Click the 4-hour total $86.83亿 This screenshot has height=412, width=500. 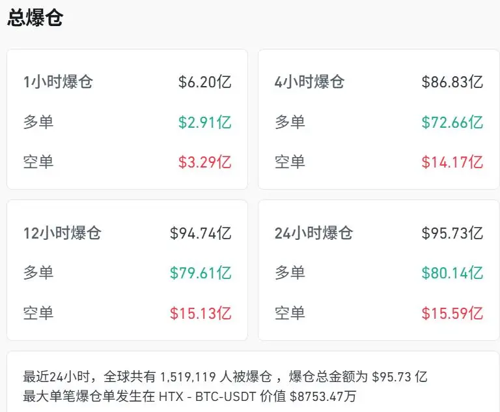[452, 82]
